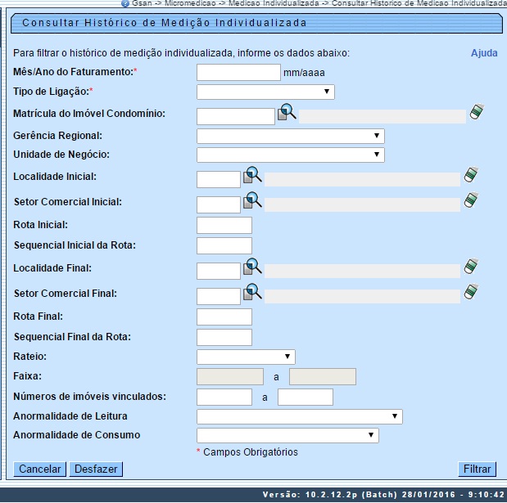
Task: Open the Ajuda help link
Action: pos(483,53)
